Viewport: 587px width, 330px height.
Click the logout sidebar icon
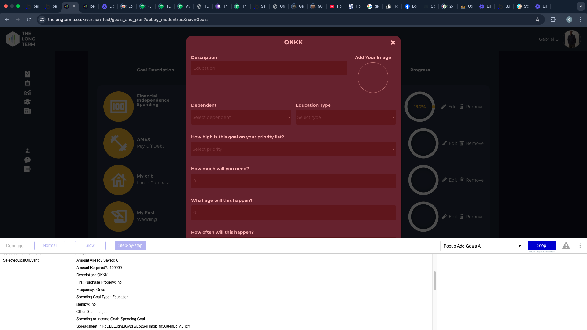[28, 169]
